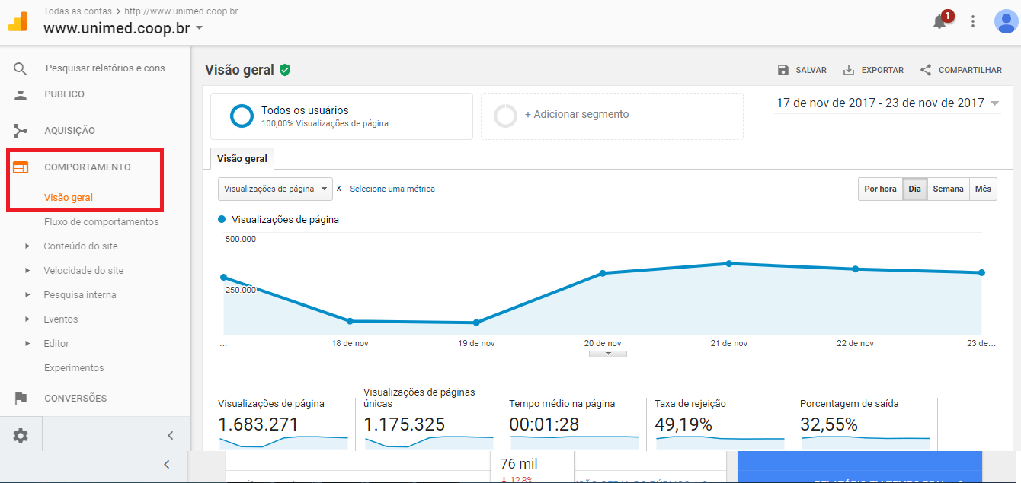
Task: Click the Público person icon
Action: (x=21, y=95)
